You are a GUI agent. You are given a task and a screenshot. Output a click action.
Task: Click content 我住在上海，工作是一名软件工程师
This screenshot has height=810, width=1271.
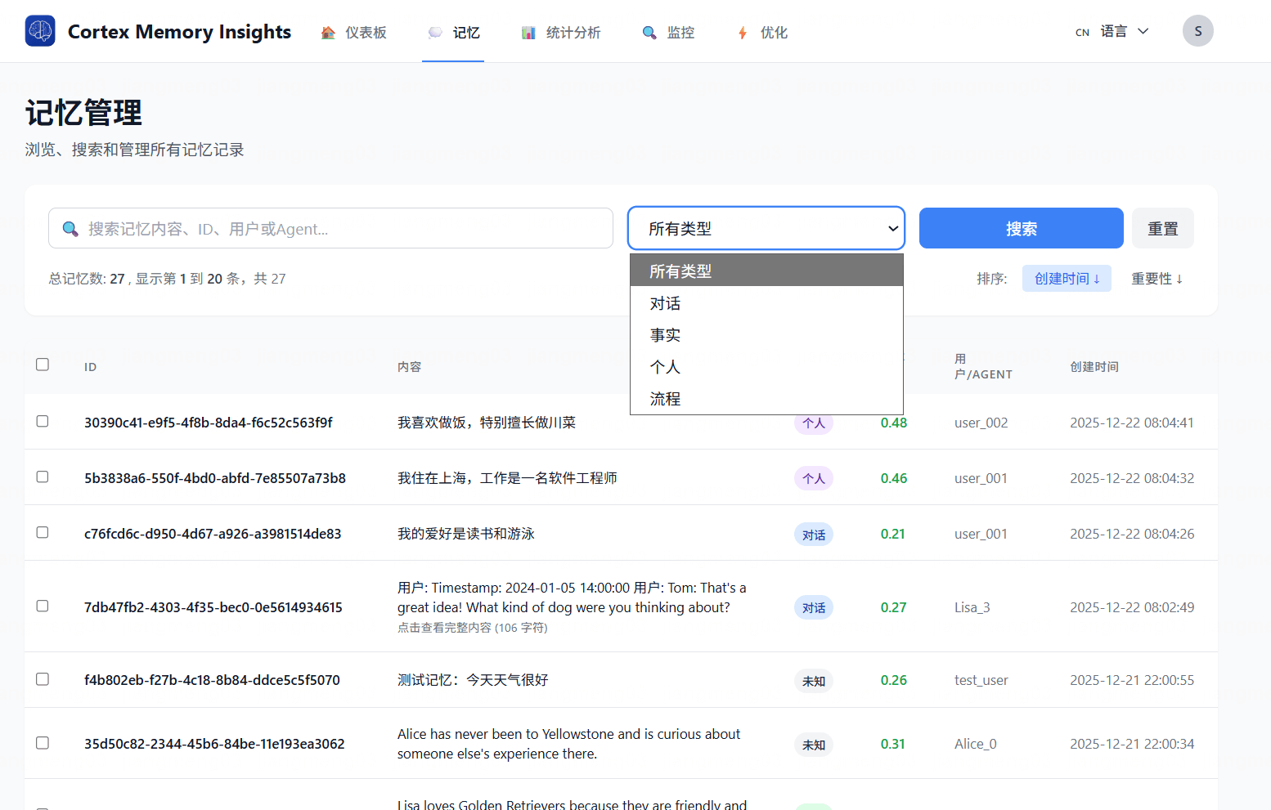coord(507,478)
